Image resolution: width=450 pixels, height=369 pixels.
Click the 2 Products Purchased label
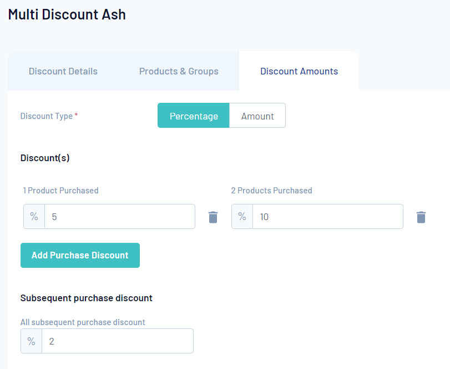(271, 191)
